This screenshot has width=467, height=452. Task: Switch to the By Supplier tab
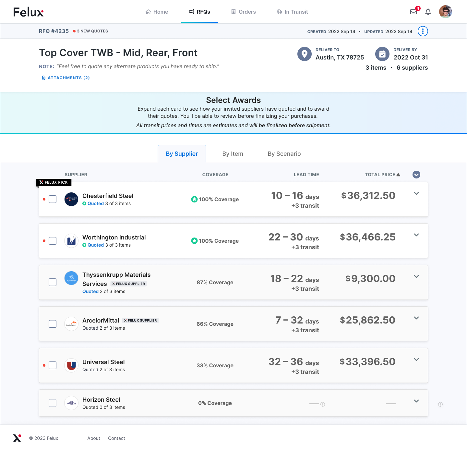(182, 153)
